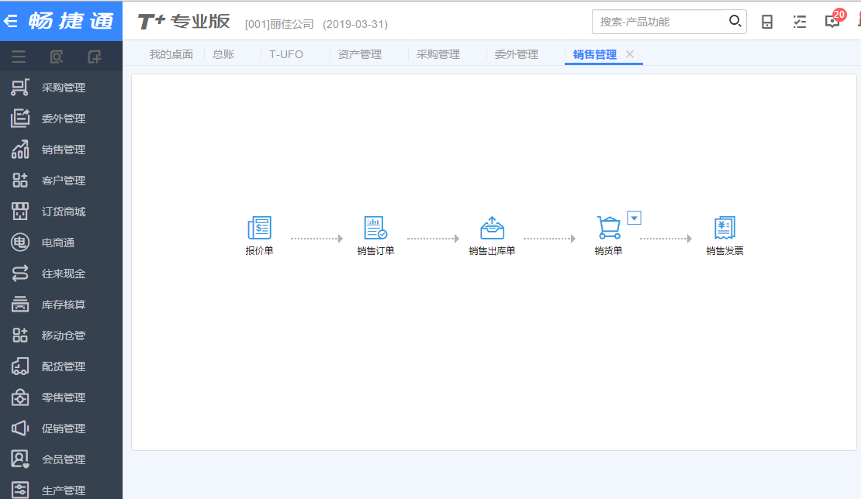Click the 销售发票 text label
The height and width of the screenshot is (499, 861).
(x=724, y=250)
